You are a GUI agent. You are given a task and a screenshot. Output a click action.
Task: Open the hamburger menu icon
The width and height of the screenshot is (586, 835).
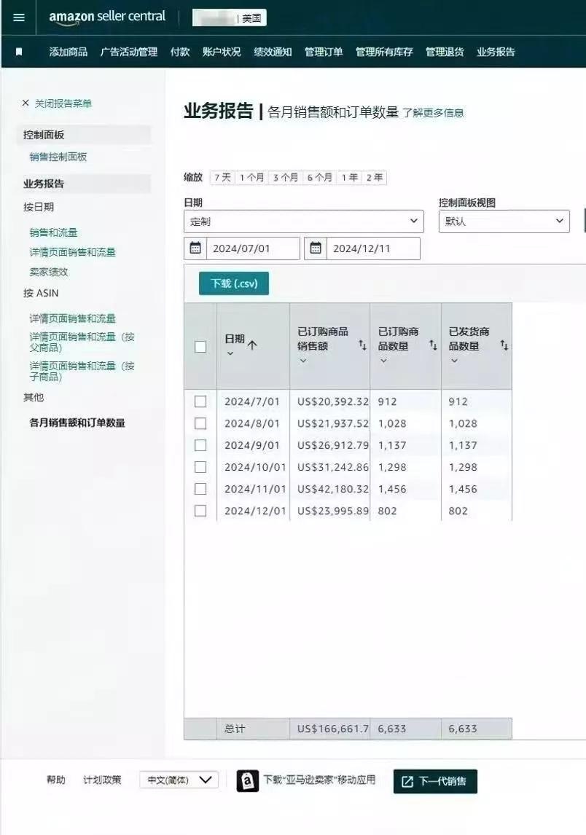coord(19,17)
